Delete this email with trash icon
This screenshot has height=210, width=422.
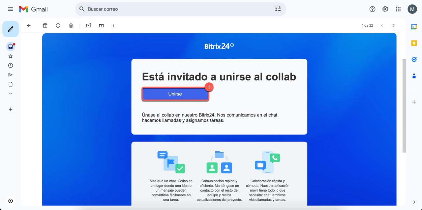71,25
